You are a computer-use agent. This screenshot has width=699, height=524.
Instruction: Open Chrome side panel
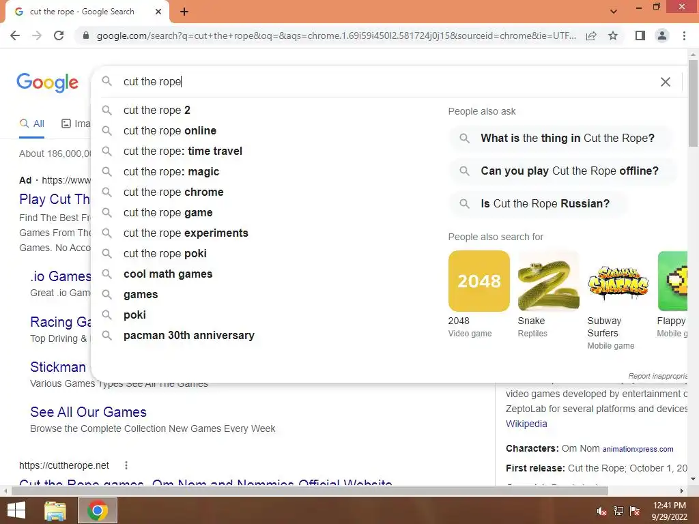point(640,35)
